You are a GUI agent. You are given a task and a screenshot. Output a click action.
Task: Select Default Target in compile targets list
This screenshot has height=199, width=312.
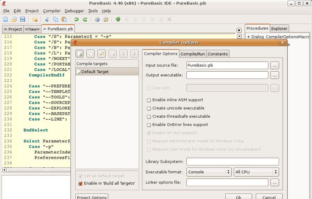107,72
